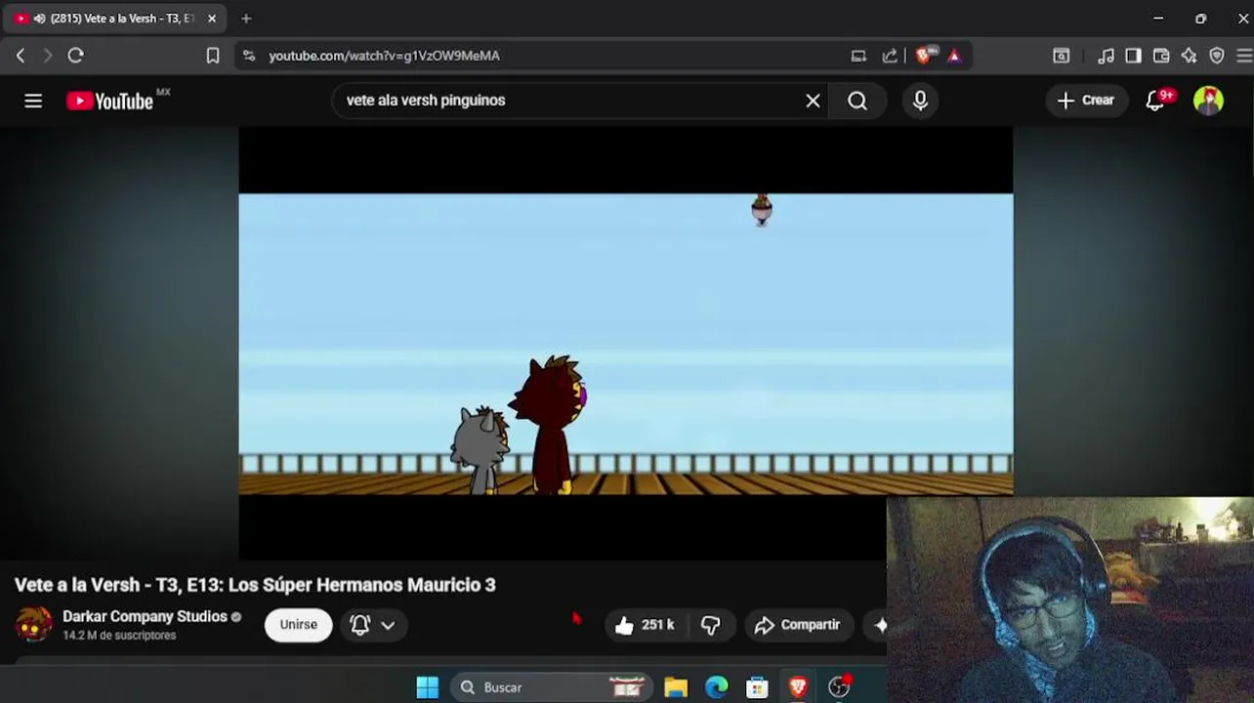The width and height of the screenshot is (1254, 703).
Task: Open Microsoft Edge from the taskbar
Action: click(x=717, y=687)
